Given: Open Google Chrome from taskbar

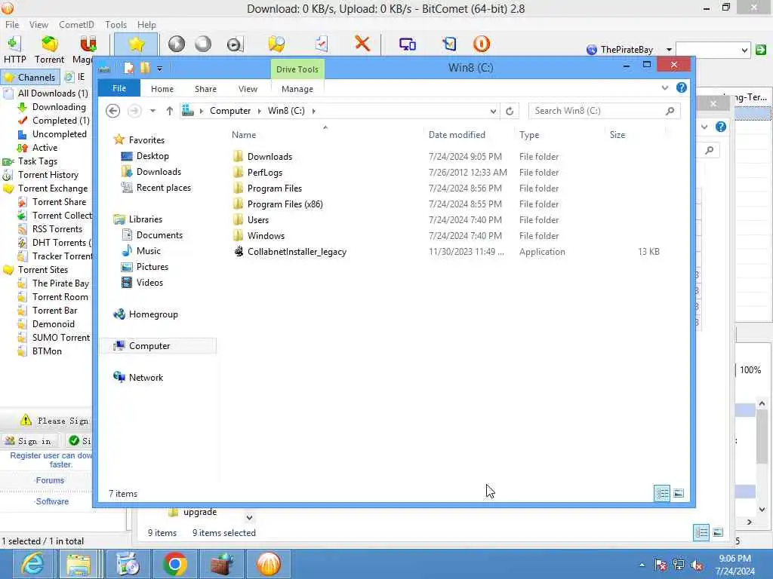Looking at the screenshot, I should [x=174, y=564].
